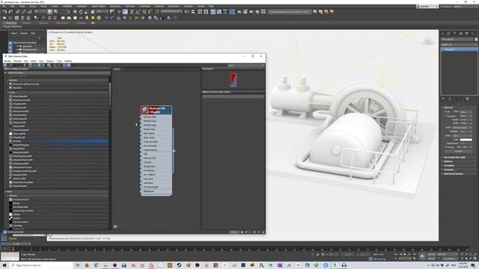Click the Mirror tool icon
This screenshot has width=479, height=269.
tap(186, 12)
